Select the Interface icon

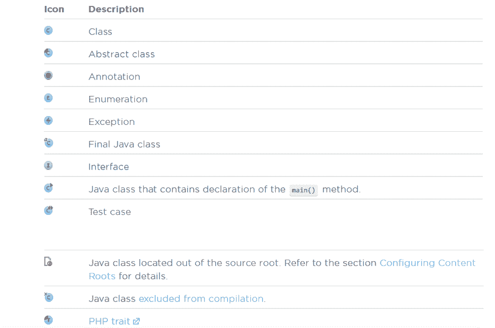[x=48, y=166]
